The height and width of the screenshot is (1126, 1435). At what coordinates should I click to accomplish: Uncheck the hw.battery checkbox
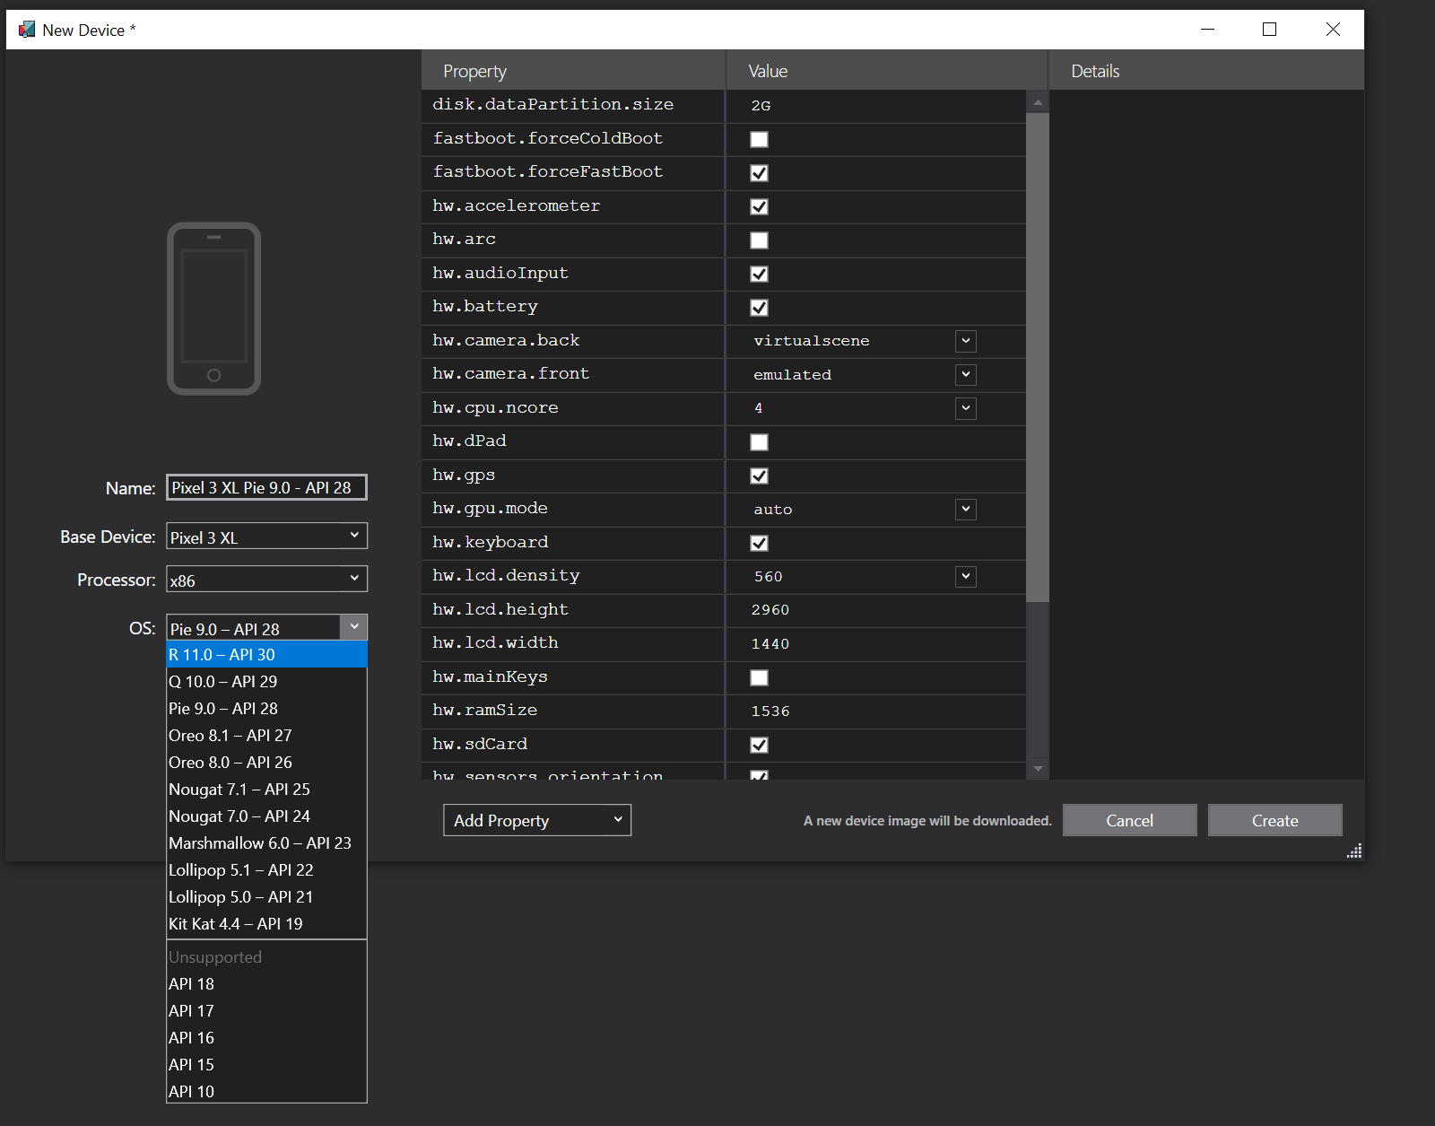point(759,308)
